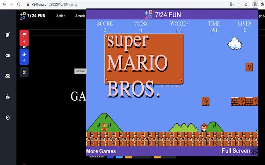Click the Full Screen text button
The image size is (265, 165).
(x=236, y=151)
